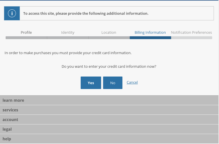The width and height of the screenshot is (219, 144).
Task: Click the progress bar segment under Profile
Action: click(x=26, y=38)
